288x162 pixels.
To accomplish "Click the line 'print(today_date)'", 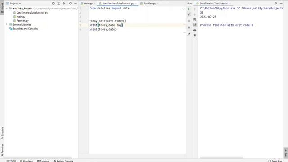I will (x=103, y=29).
